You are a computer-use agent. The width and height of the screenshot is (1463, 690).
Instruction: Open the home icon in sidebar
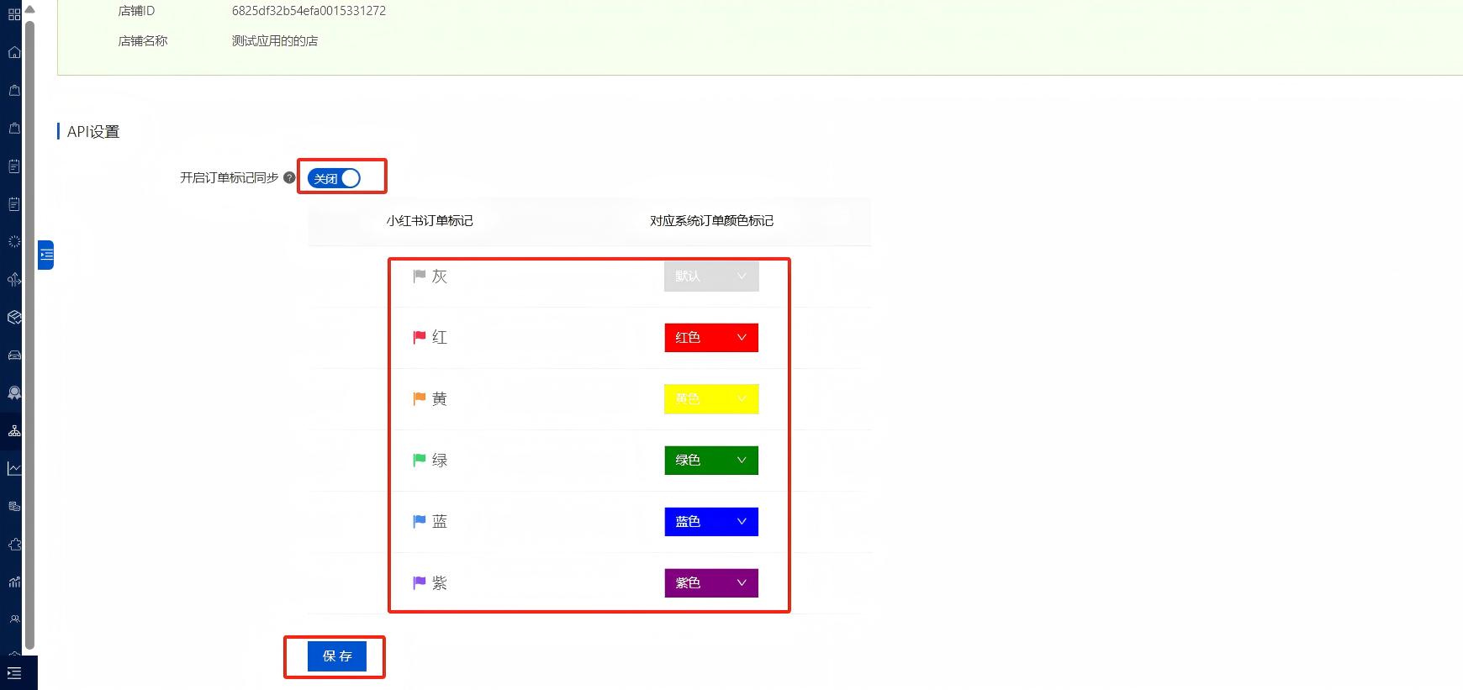pos(14,52)
